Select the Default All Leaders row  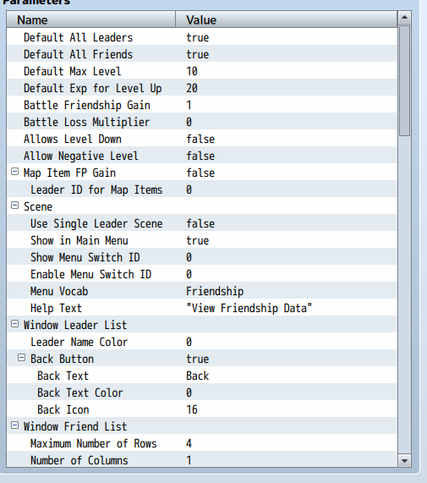point(202,37)
